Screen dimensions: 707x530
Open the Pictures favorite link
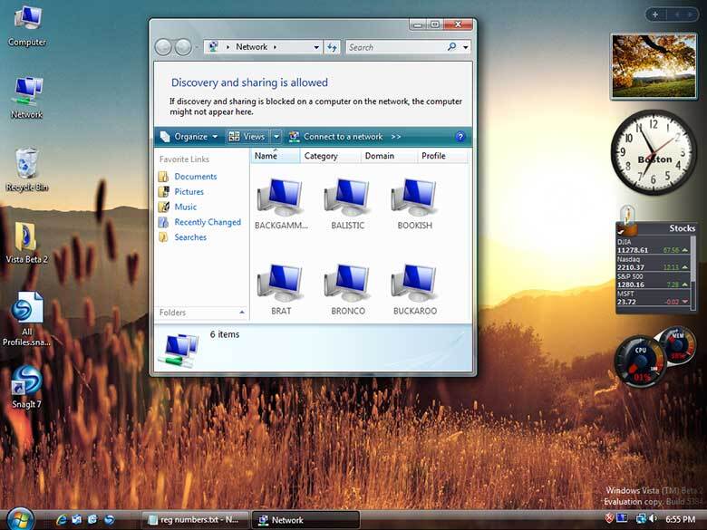(181, 191)
